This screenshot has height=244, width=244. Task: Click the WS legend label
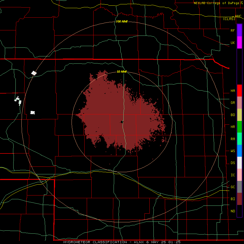tap(233, 151)
